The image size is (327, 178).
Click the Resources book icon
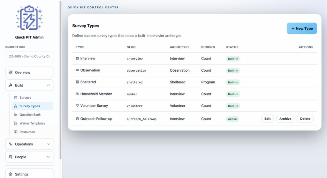15,132
